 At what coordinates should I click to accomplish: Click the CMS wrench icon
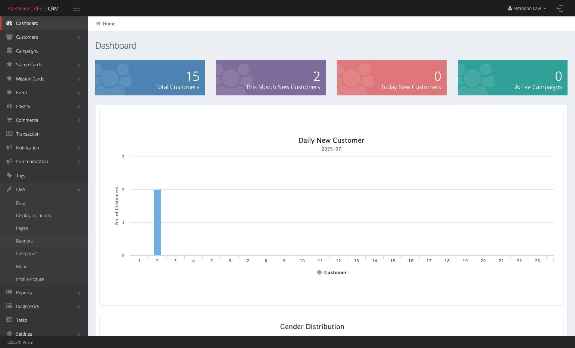9,189
